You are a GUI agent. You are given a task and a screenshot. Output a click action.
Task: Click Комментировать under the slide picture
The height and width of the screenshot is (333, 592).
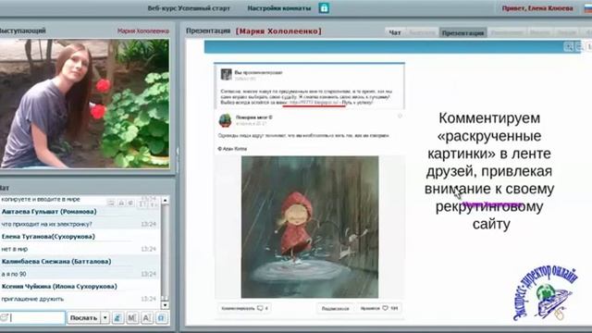click(239, 308)
